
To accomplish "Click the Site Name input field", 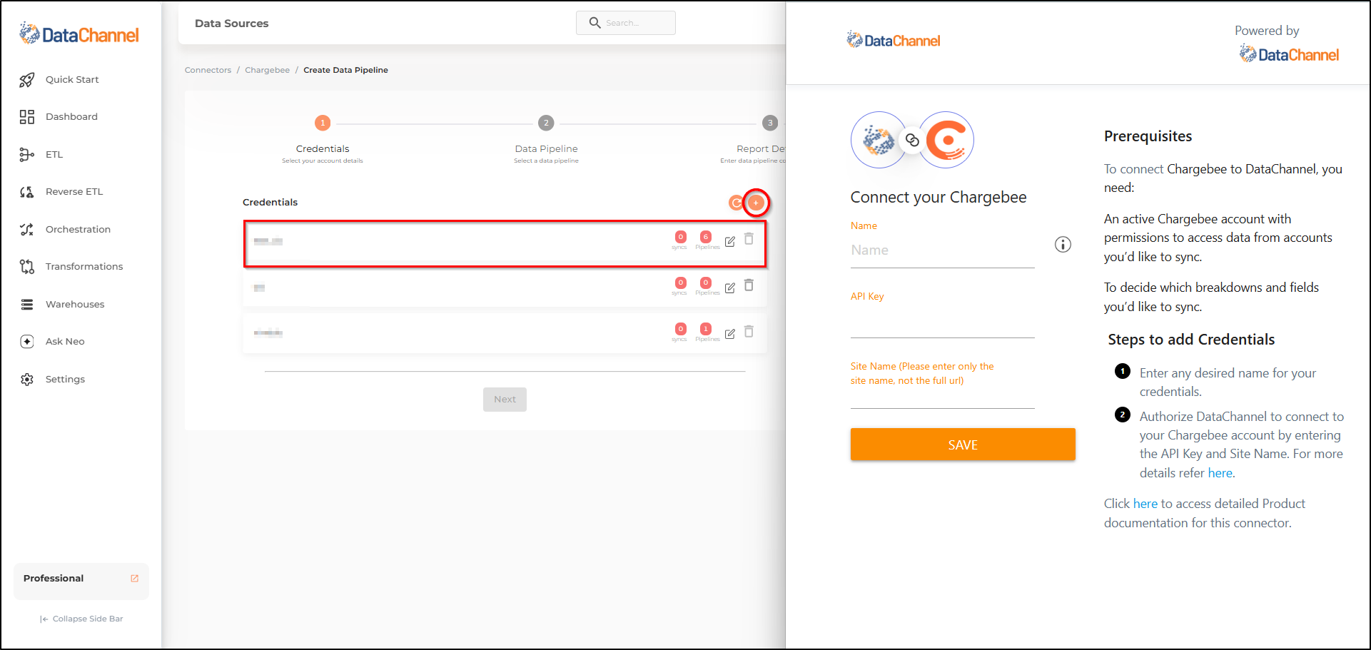I will pyautogui.click(x=942, y=398).
